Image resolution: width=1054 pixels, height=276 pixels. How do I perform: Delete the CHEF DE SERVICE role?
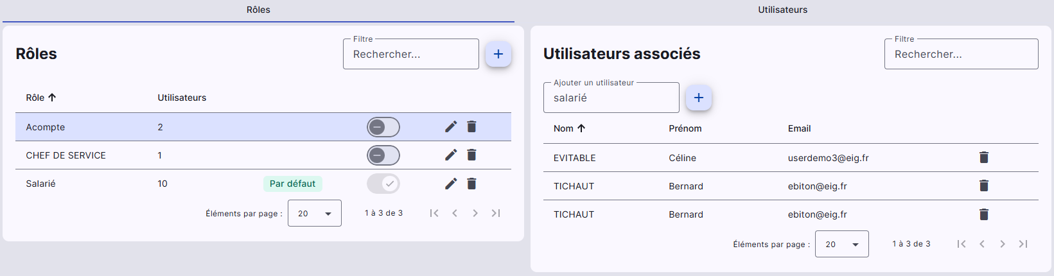coord(471,155)
